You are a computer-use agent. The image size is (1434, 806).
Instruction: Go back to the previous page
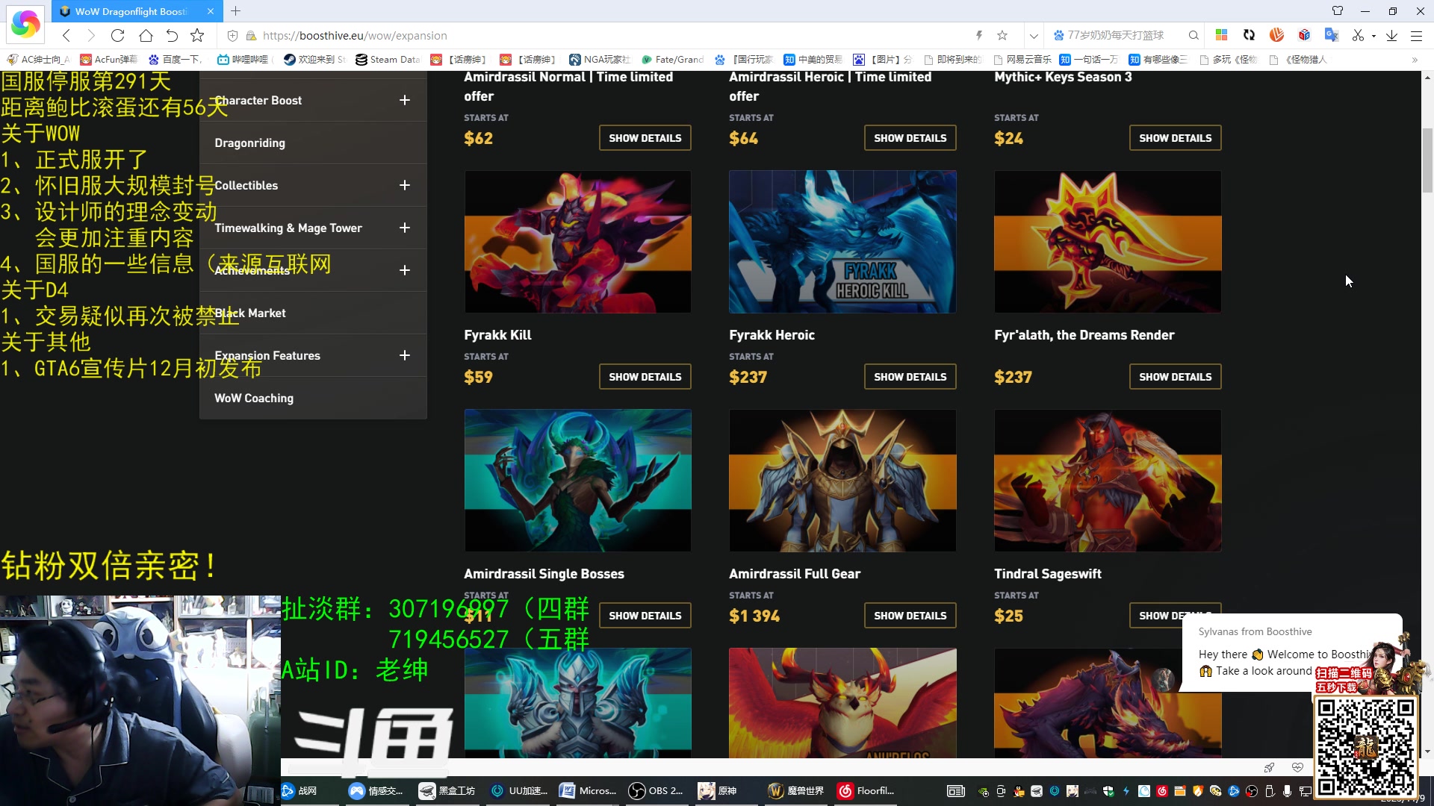pos(66,35)
